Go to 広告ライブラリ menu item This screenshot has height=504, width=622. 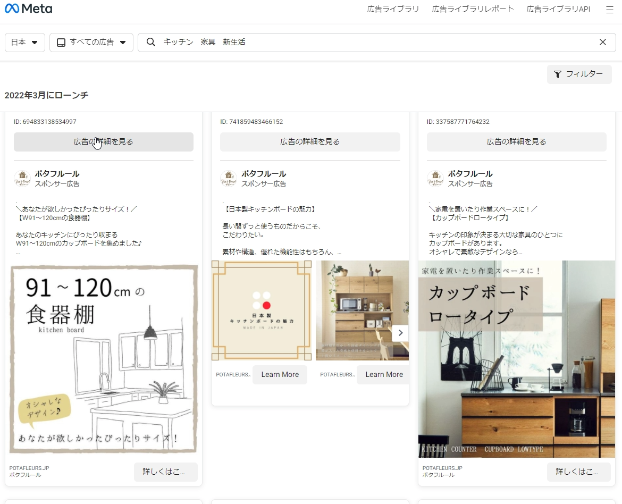pos(393,10)
